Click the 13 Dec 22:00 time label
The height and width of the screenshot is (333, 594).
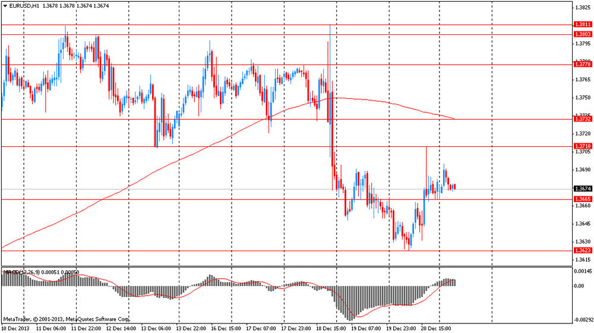coord(191,328)
